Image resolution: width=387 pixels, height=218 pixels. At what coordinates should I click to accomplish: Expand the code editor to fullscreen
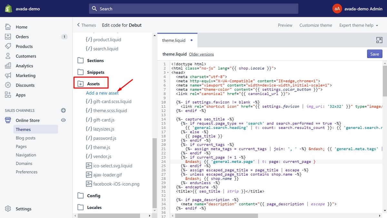[x=379, y=40]
